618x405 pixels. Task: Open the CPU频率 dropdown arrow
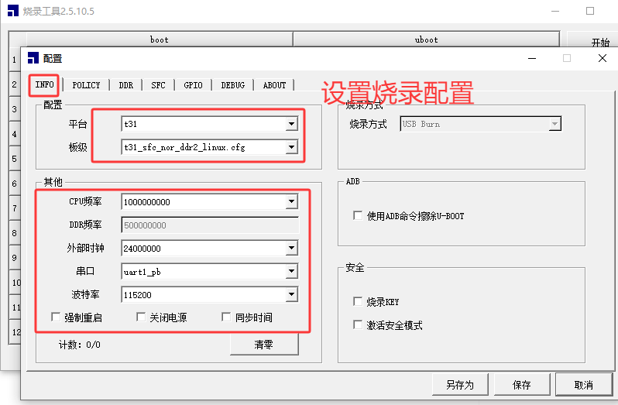pyautogui.click(x=291, y=201)
